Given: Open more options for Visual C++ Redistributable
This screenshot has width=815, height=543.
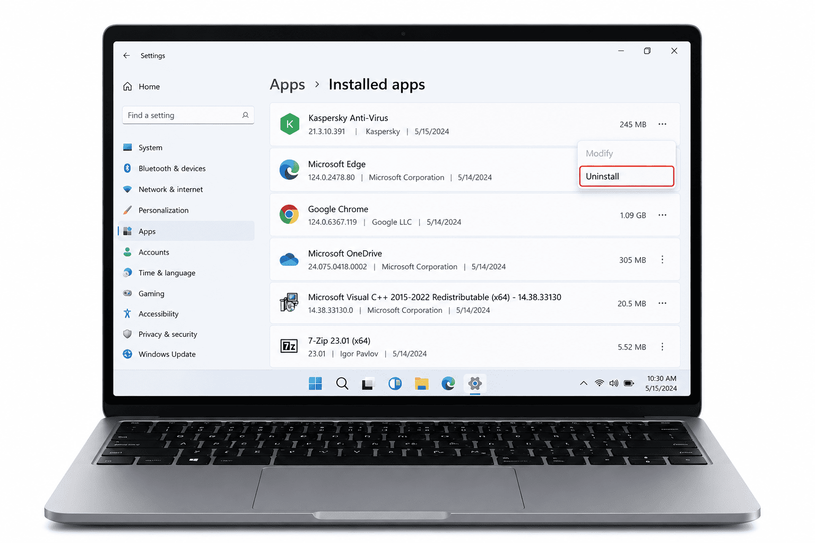Looking at the screenshot, I should coord(662,303).
